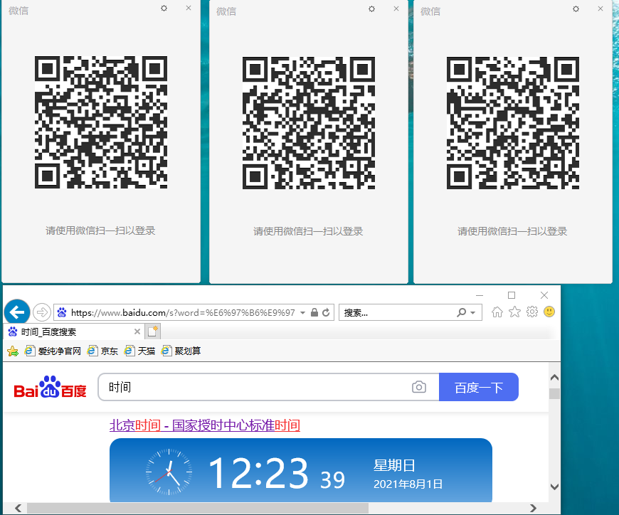Click the Baidu logo
Image resolution: width=619 pixels, height=515 pixels.
point(50,387)
